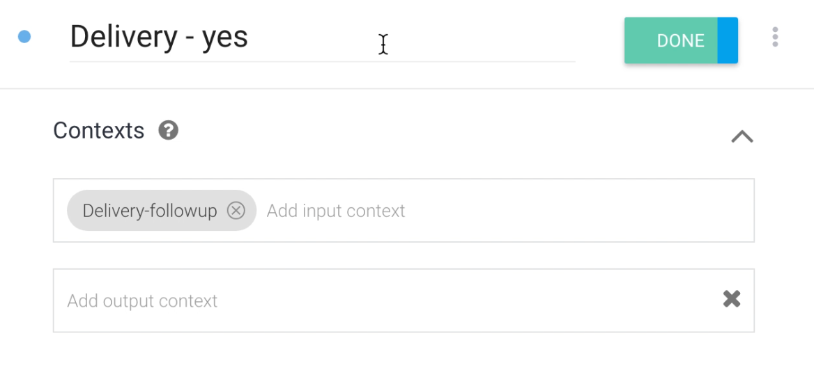Screen dimensions: 814x370
Task: Edit the intent name "Delivery - yes"
Action: (159, 37)
